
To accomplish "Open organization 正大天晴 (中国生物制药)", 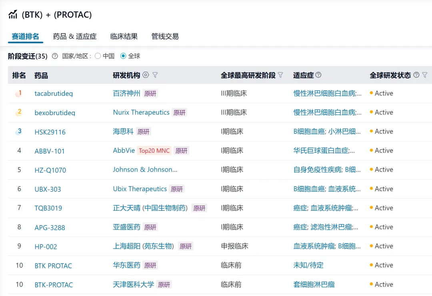I will click(150, 208).
